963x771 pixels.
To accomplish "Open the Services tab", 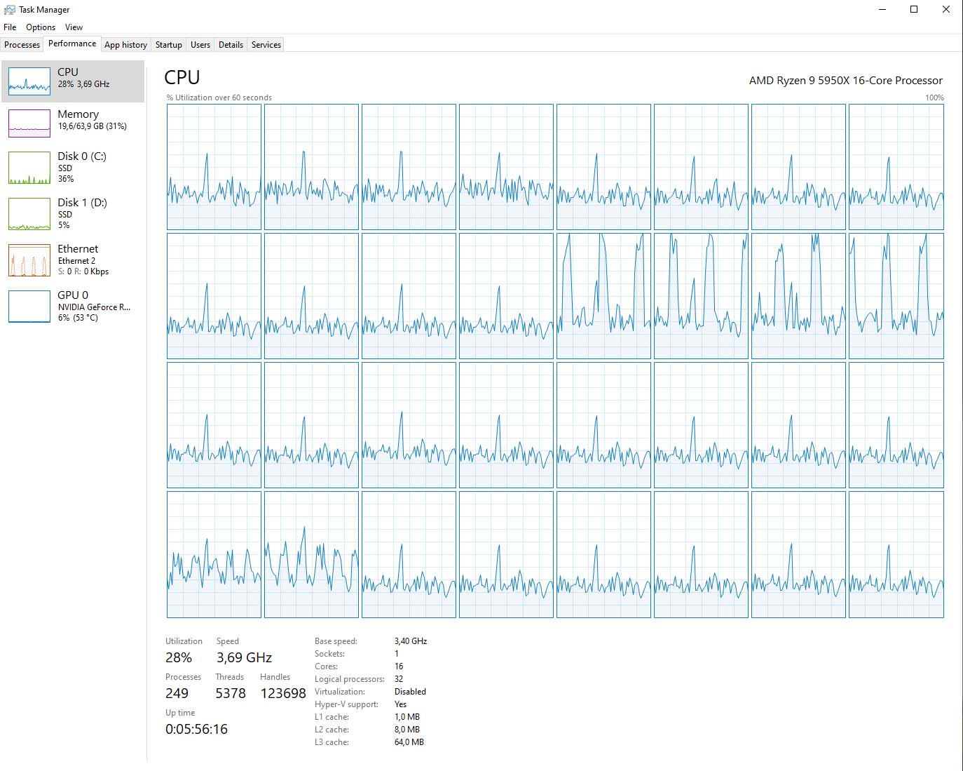I will tap(266, 44).
